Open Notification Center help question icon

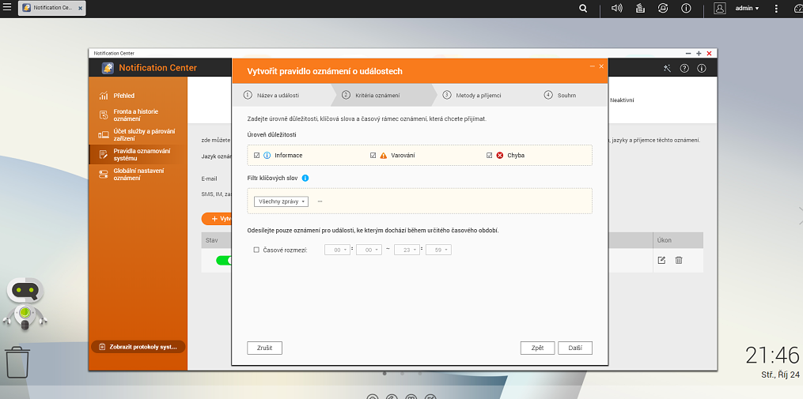pos(684,68)
